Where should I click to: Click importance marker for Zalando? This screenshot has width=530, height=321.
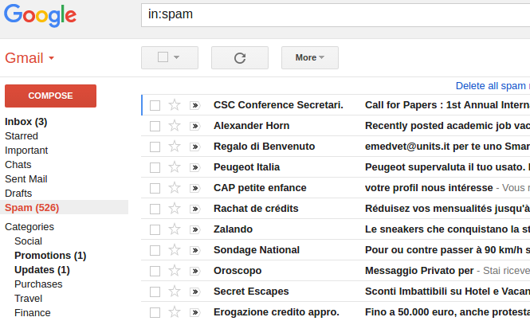tap(195, 229)
